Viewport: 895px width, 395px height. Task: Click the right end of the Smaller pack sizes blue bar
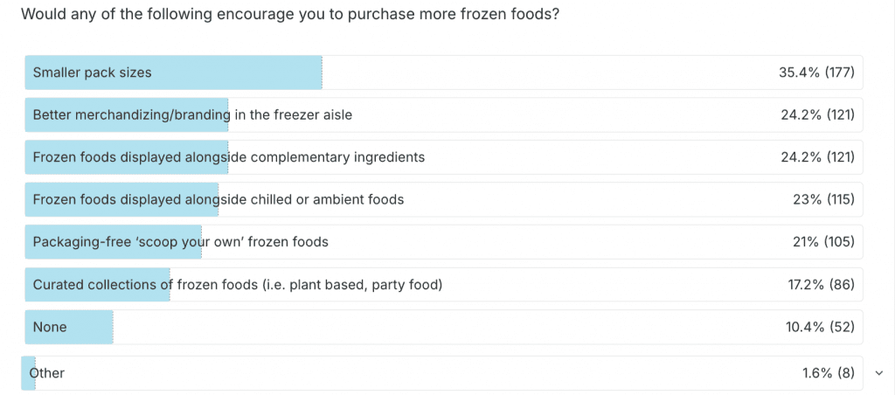[319, 73]
